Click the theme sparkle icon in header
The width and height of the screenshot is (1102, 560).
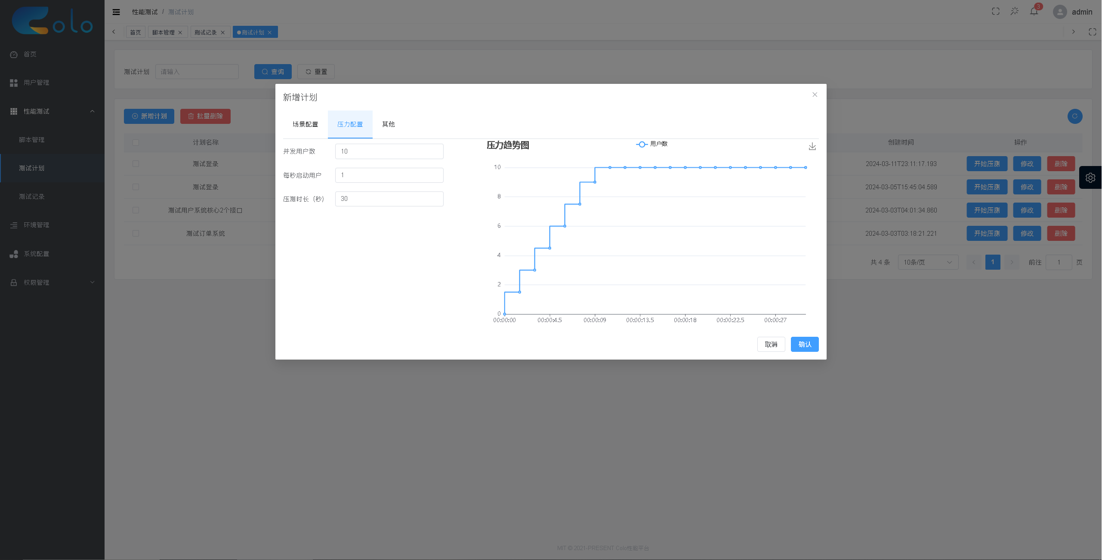point(1015,12)
